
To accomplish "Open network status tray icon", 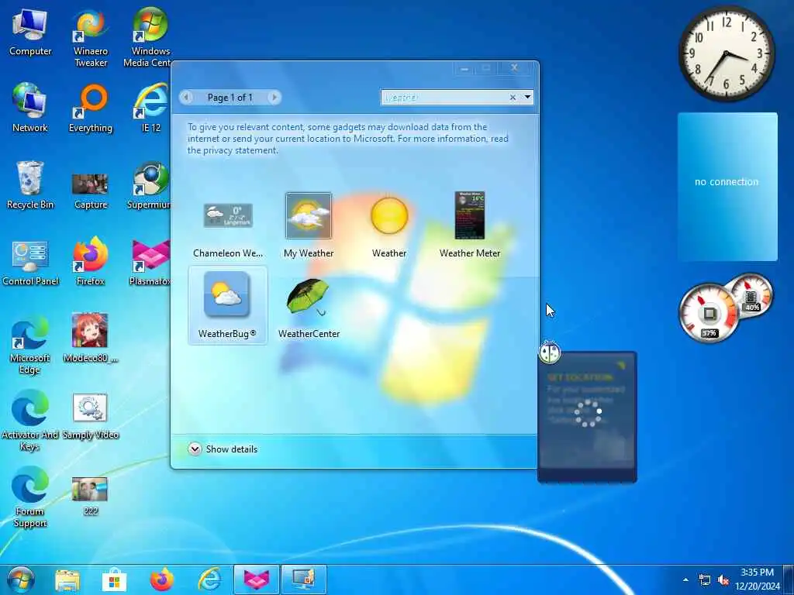I will coord(704,580).
